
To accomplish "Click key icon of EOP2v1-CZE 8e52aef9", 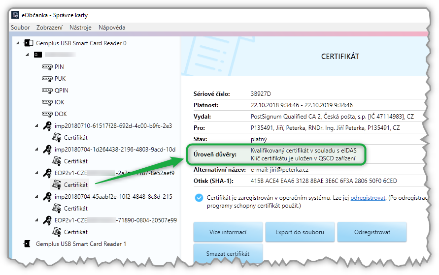I will point(47,173).
